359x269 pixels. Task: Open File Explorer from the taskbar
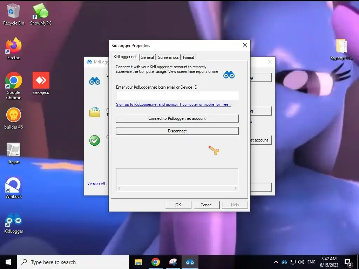pos(138,262)
